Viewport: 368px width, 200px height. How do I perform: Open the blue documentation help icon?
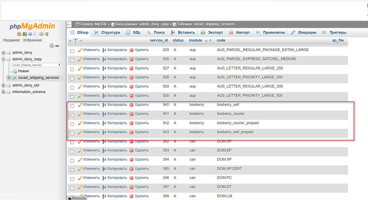(x=30, y=34)
